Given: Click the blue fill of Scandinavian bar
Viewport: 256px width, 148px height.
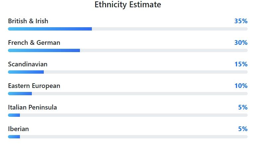Looking at the screenshot, I should tap(26, 72).
